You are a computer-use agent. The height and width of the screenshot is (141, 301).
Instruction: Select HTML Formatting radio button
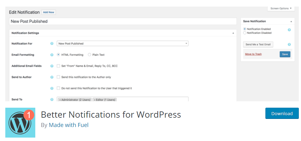(58, 55)
